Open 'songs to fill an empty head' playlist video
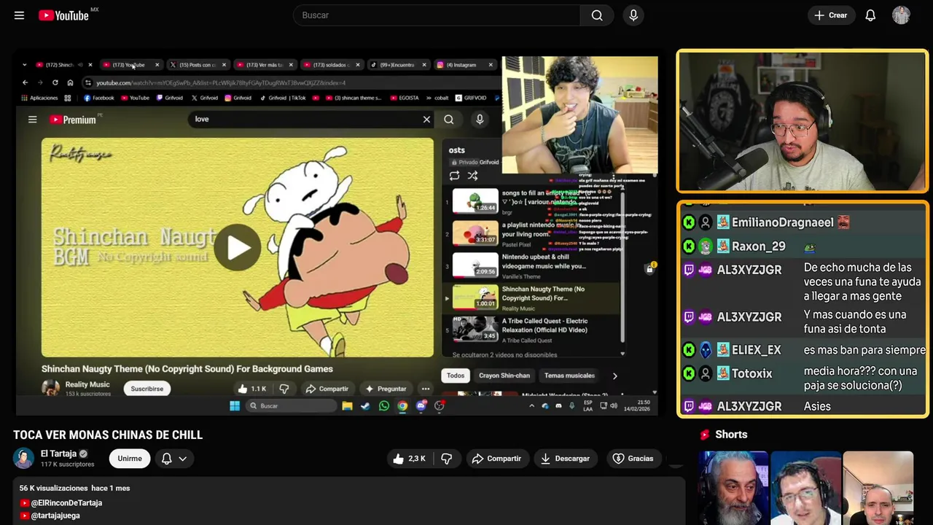933x525 pixels. 532,202
